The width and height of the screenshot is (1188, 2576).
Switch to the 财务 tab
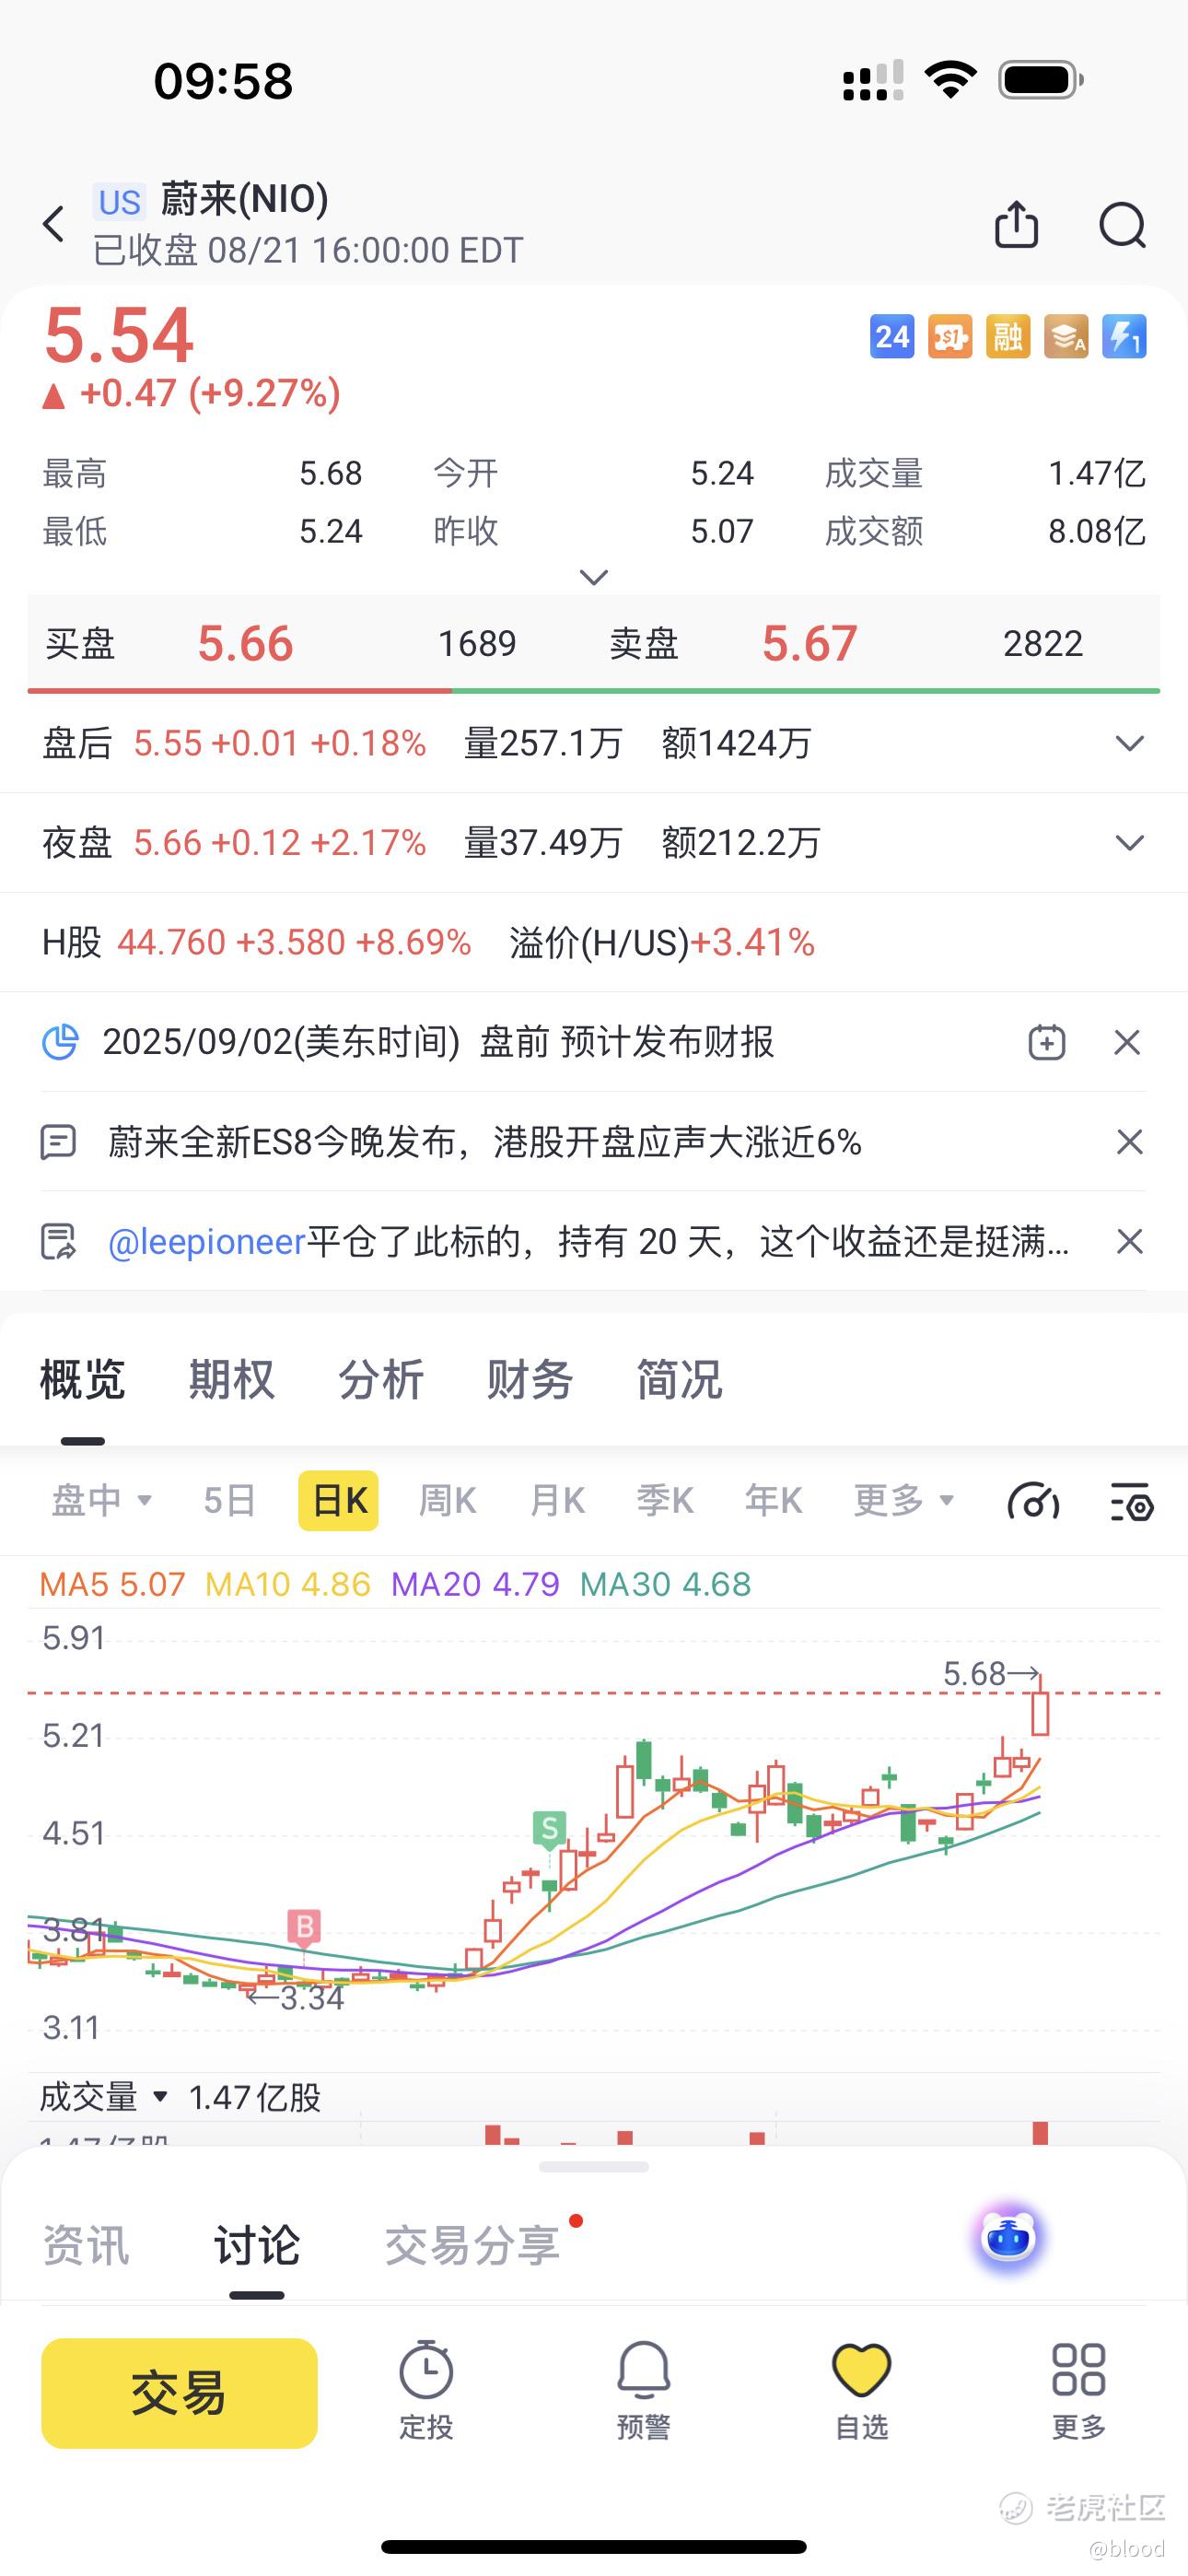(x=529, y=1380)
